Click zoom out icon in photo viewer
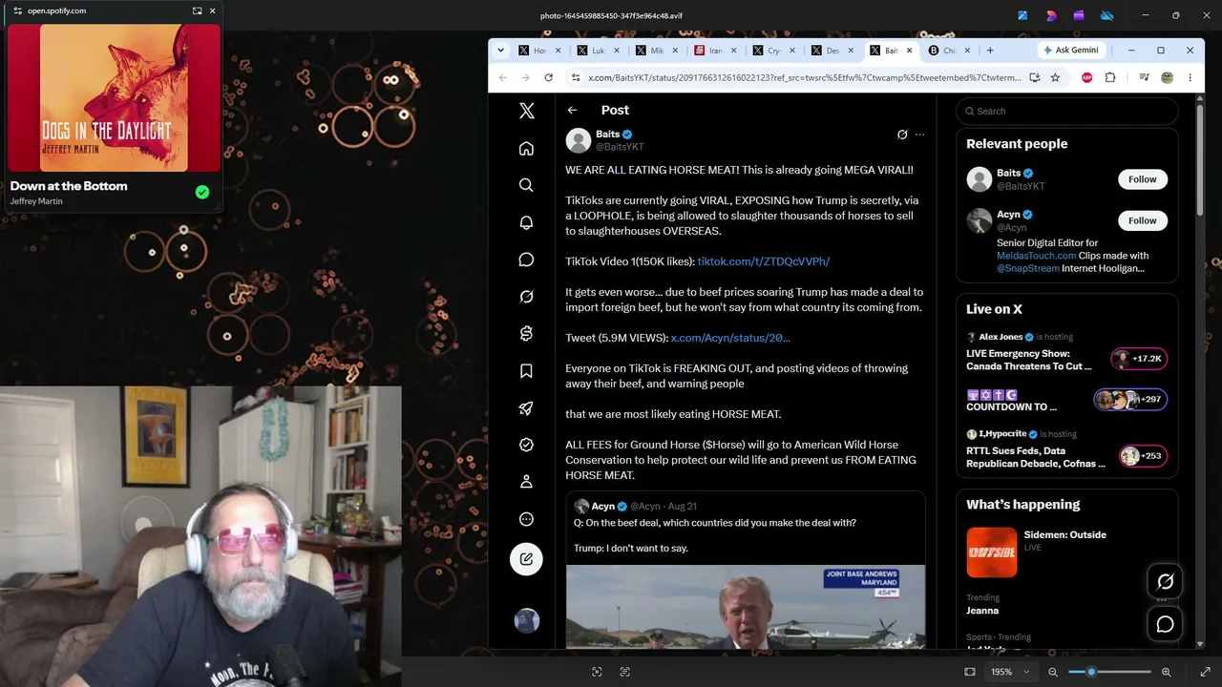Image resolution: width=1222 pixels, height=687 pixels. [x=1053, y=672]
